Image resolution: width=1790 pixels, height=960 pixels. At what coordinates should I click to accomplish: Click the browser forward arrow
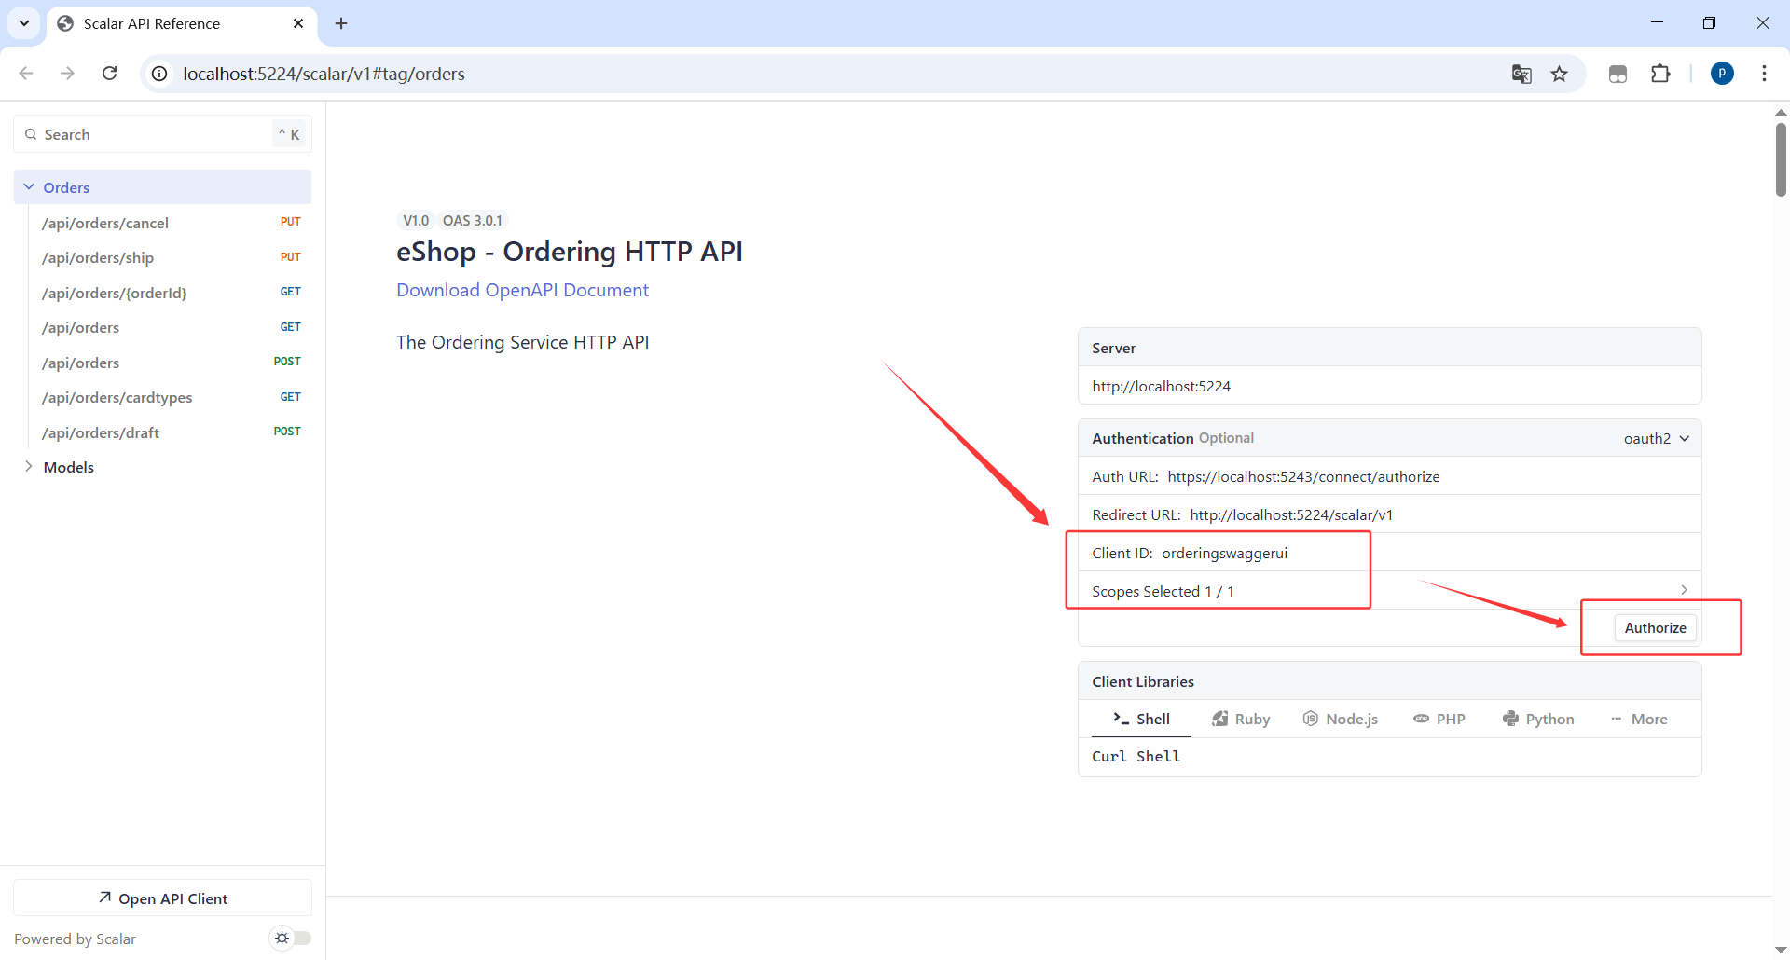tap(67, 74)
